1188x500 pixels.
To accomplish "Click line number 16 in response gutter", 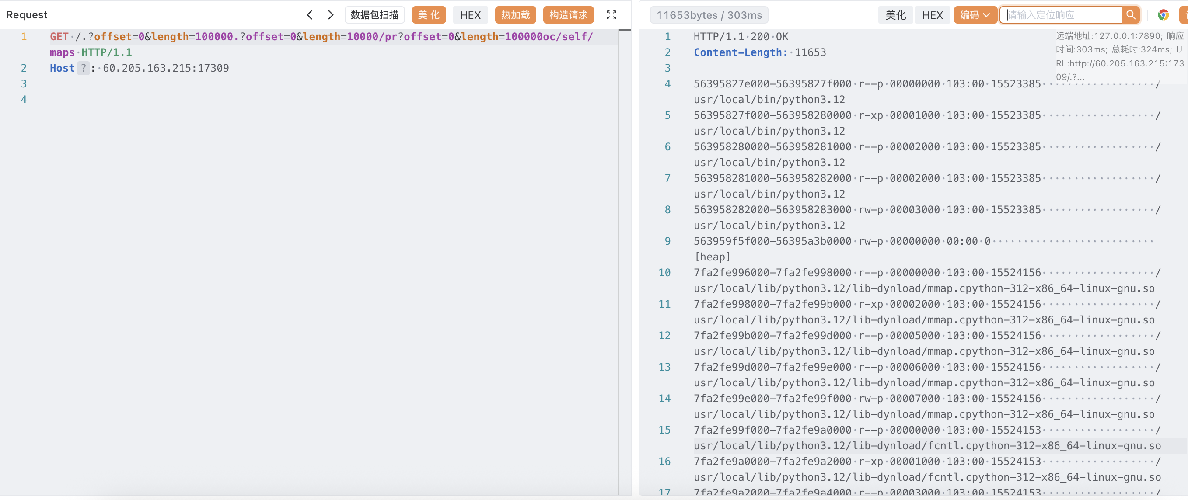I will (664, 462).
